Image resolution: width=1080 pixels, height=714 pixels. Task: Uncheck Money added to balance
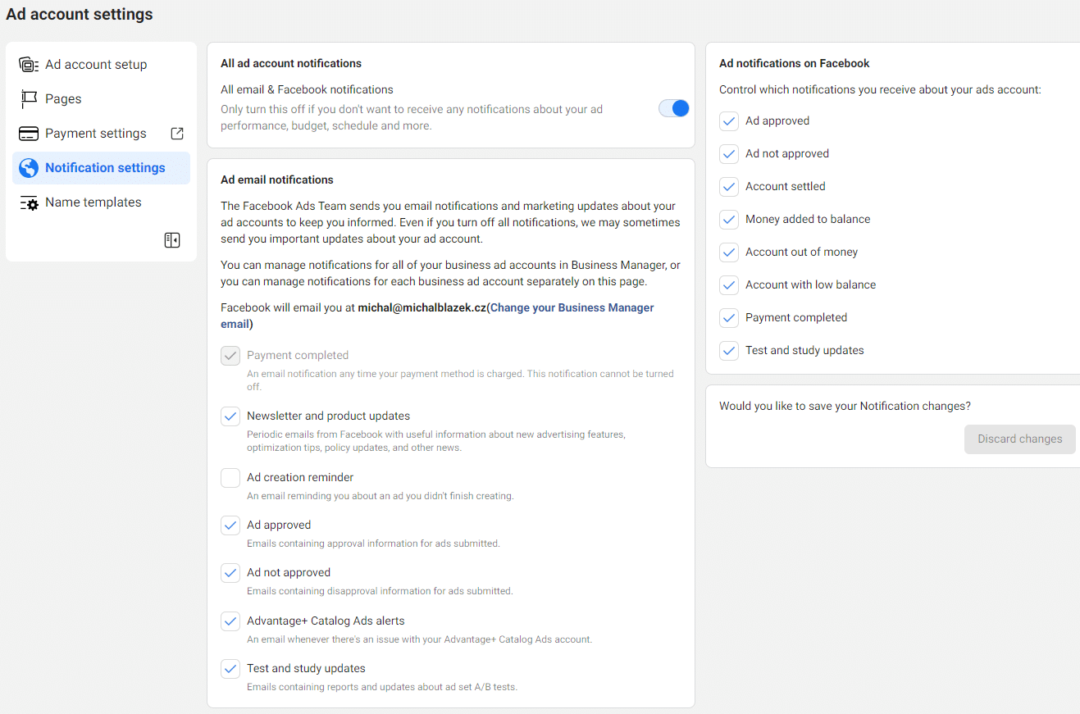point(728,219)
